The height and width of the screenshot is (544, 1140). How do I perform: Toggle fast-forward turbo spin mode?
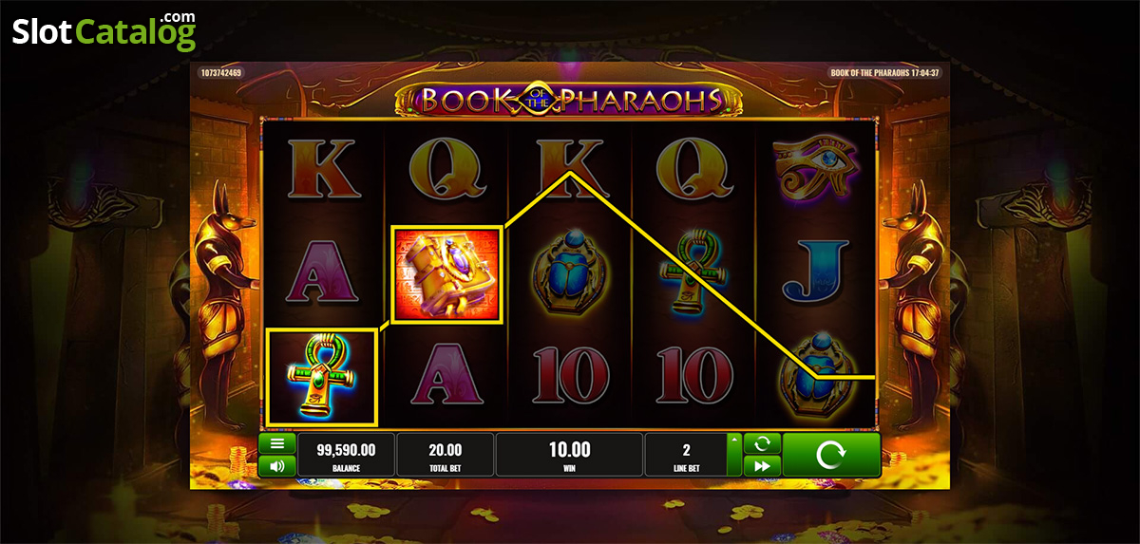(x=762, y=466)
